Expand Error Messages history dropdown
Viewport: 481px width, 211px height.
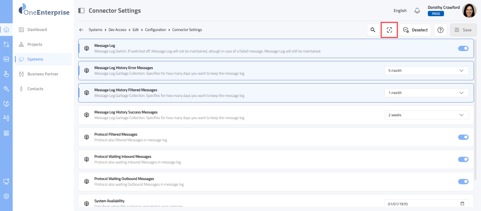click(426, 70)
